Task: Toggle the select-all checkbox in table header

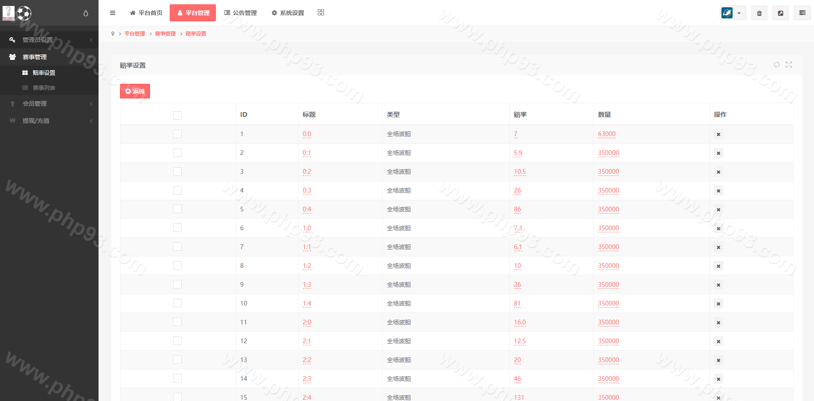Action: (177, 115)
